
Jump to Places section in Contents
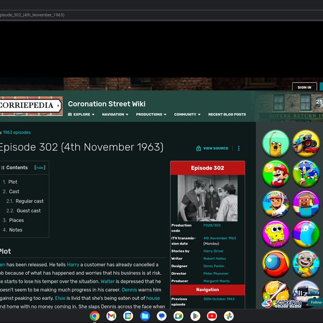tap(17, 220)
